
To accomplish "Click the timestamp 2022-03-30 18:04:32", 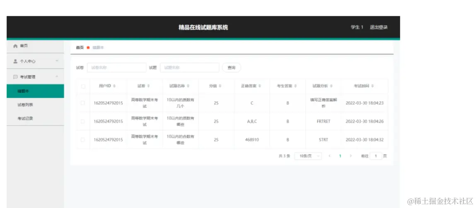I will pos(365,140).
